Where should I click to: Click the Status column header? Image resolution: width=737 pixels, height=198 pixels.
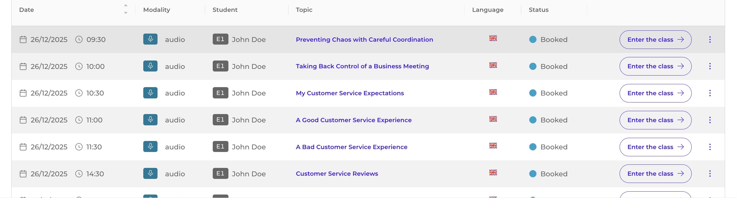tap(539, 10)
